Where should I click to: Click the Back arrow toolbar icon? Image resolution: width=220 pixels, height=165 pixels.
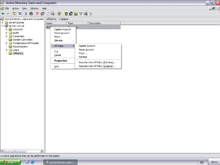click(x=3, y=14)
